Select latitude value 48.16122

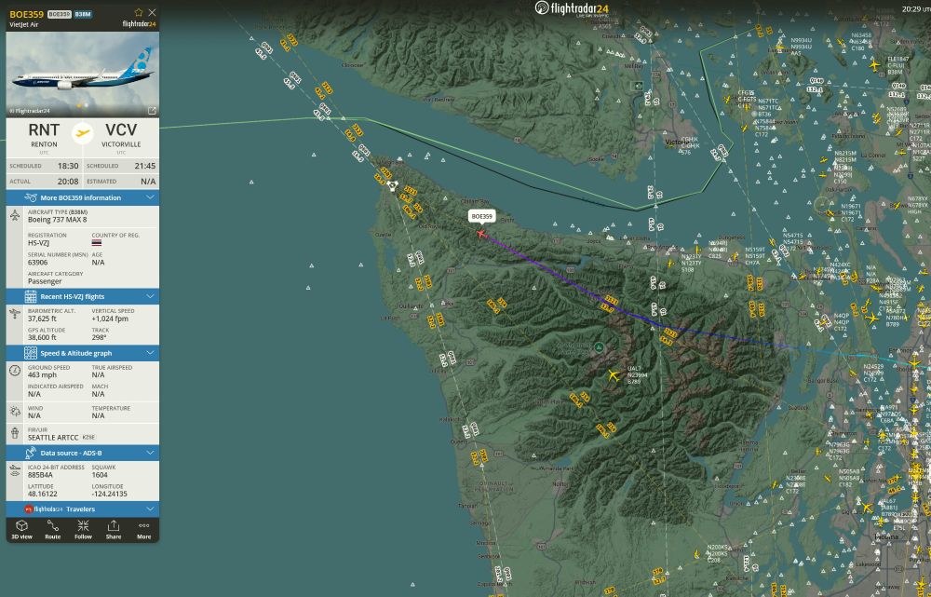43,495
